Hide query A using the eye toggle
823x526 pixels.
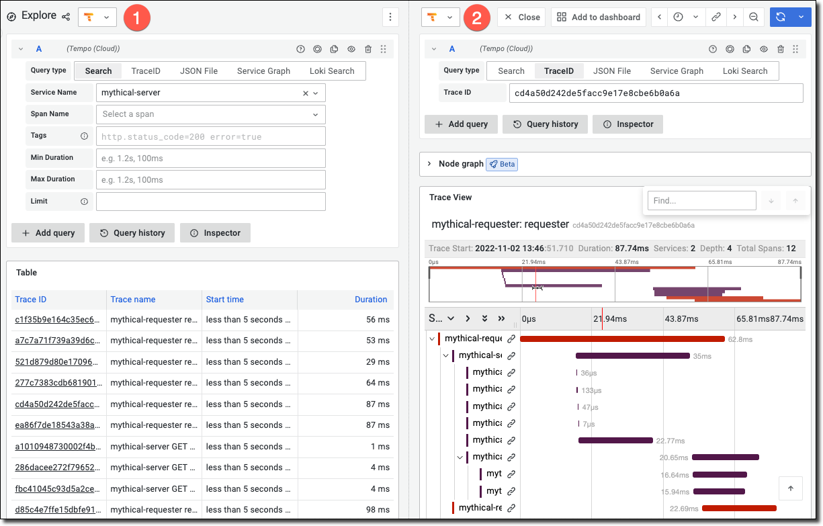(x=351, y=48)
